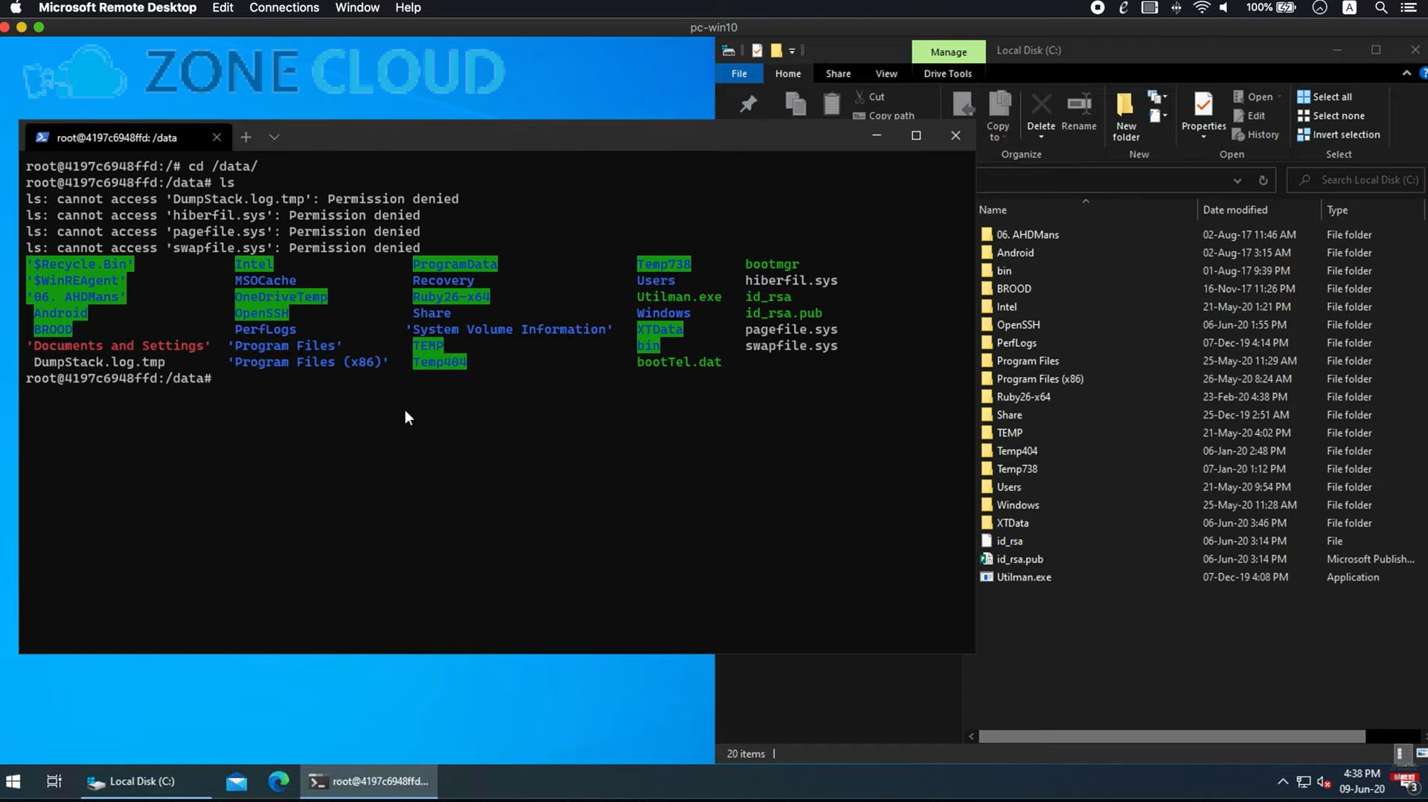1428x802 pixels.
Task: Click inside the Search Local Disk box
Action: 1362,180
